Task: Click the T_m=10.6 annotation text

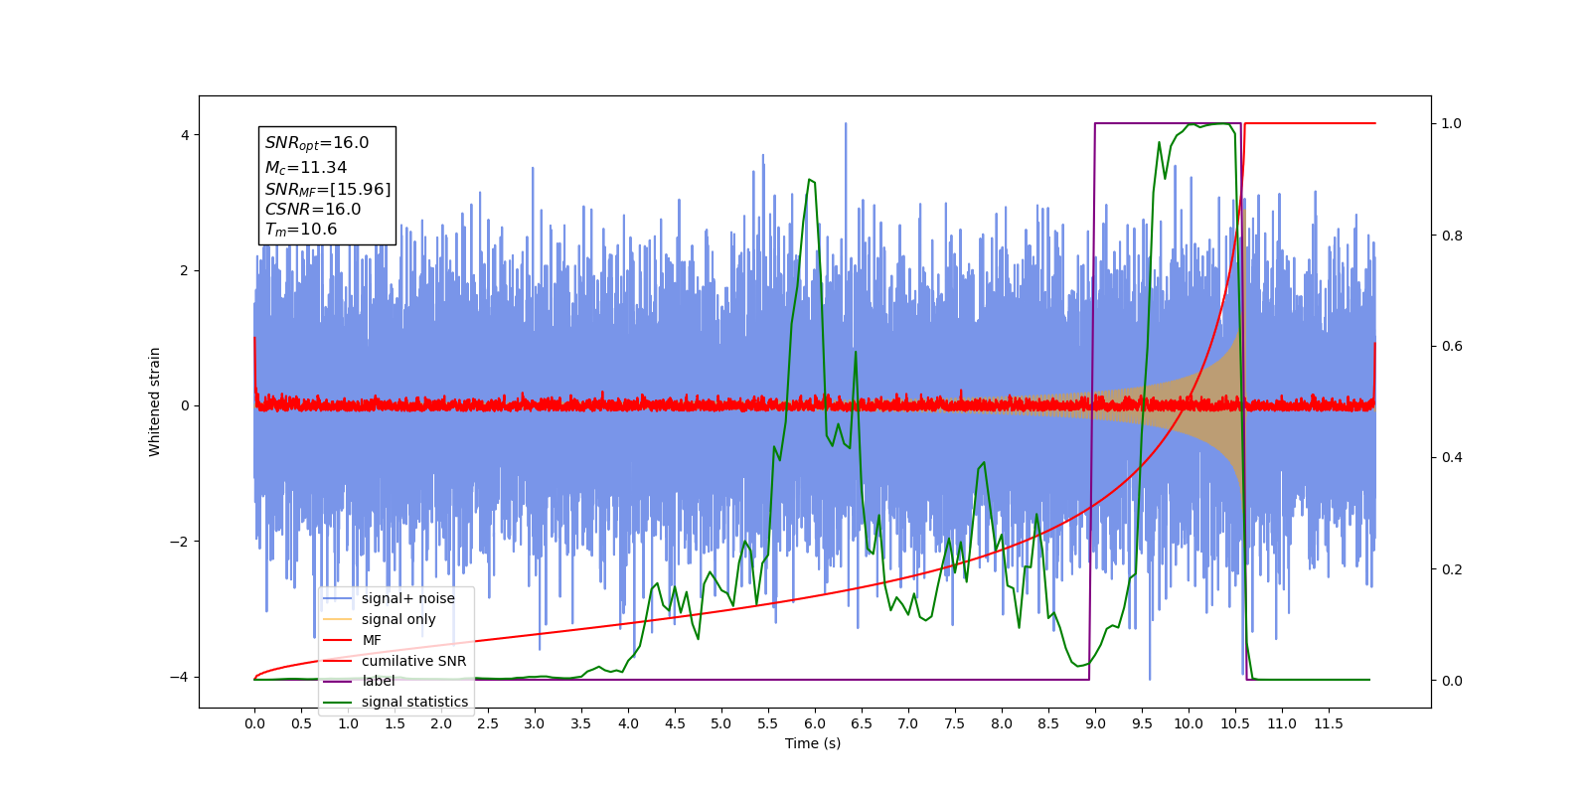Action: click(x=301, y=230)
